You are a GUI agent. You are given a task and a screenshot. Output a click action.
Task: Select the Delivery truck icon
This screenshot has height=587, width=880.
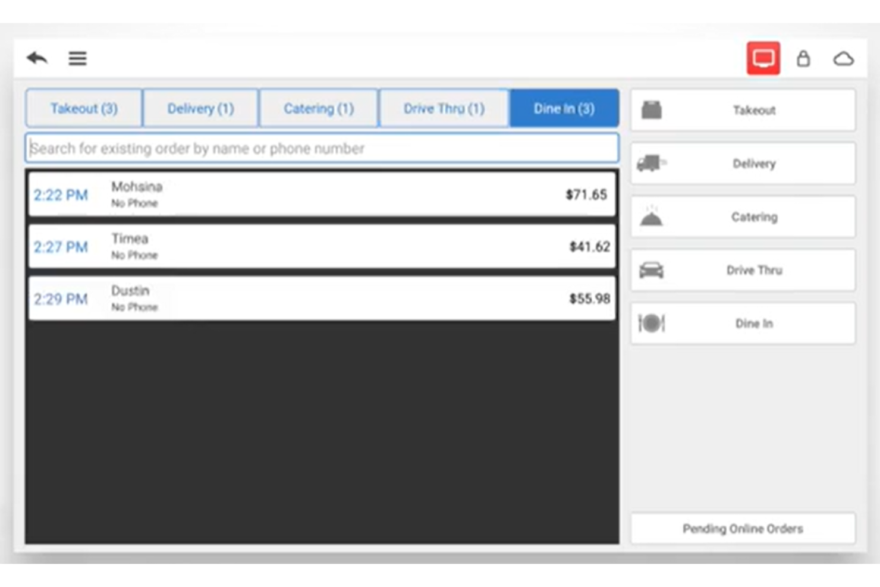pyautogui.click(x=652, y=163)
